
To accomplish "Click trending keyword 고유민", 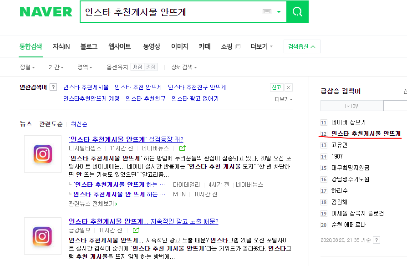I will pyautogui.click(x=340, y=145).
